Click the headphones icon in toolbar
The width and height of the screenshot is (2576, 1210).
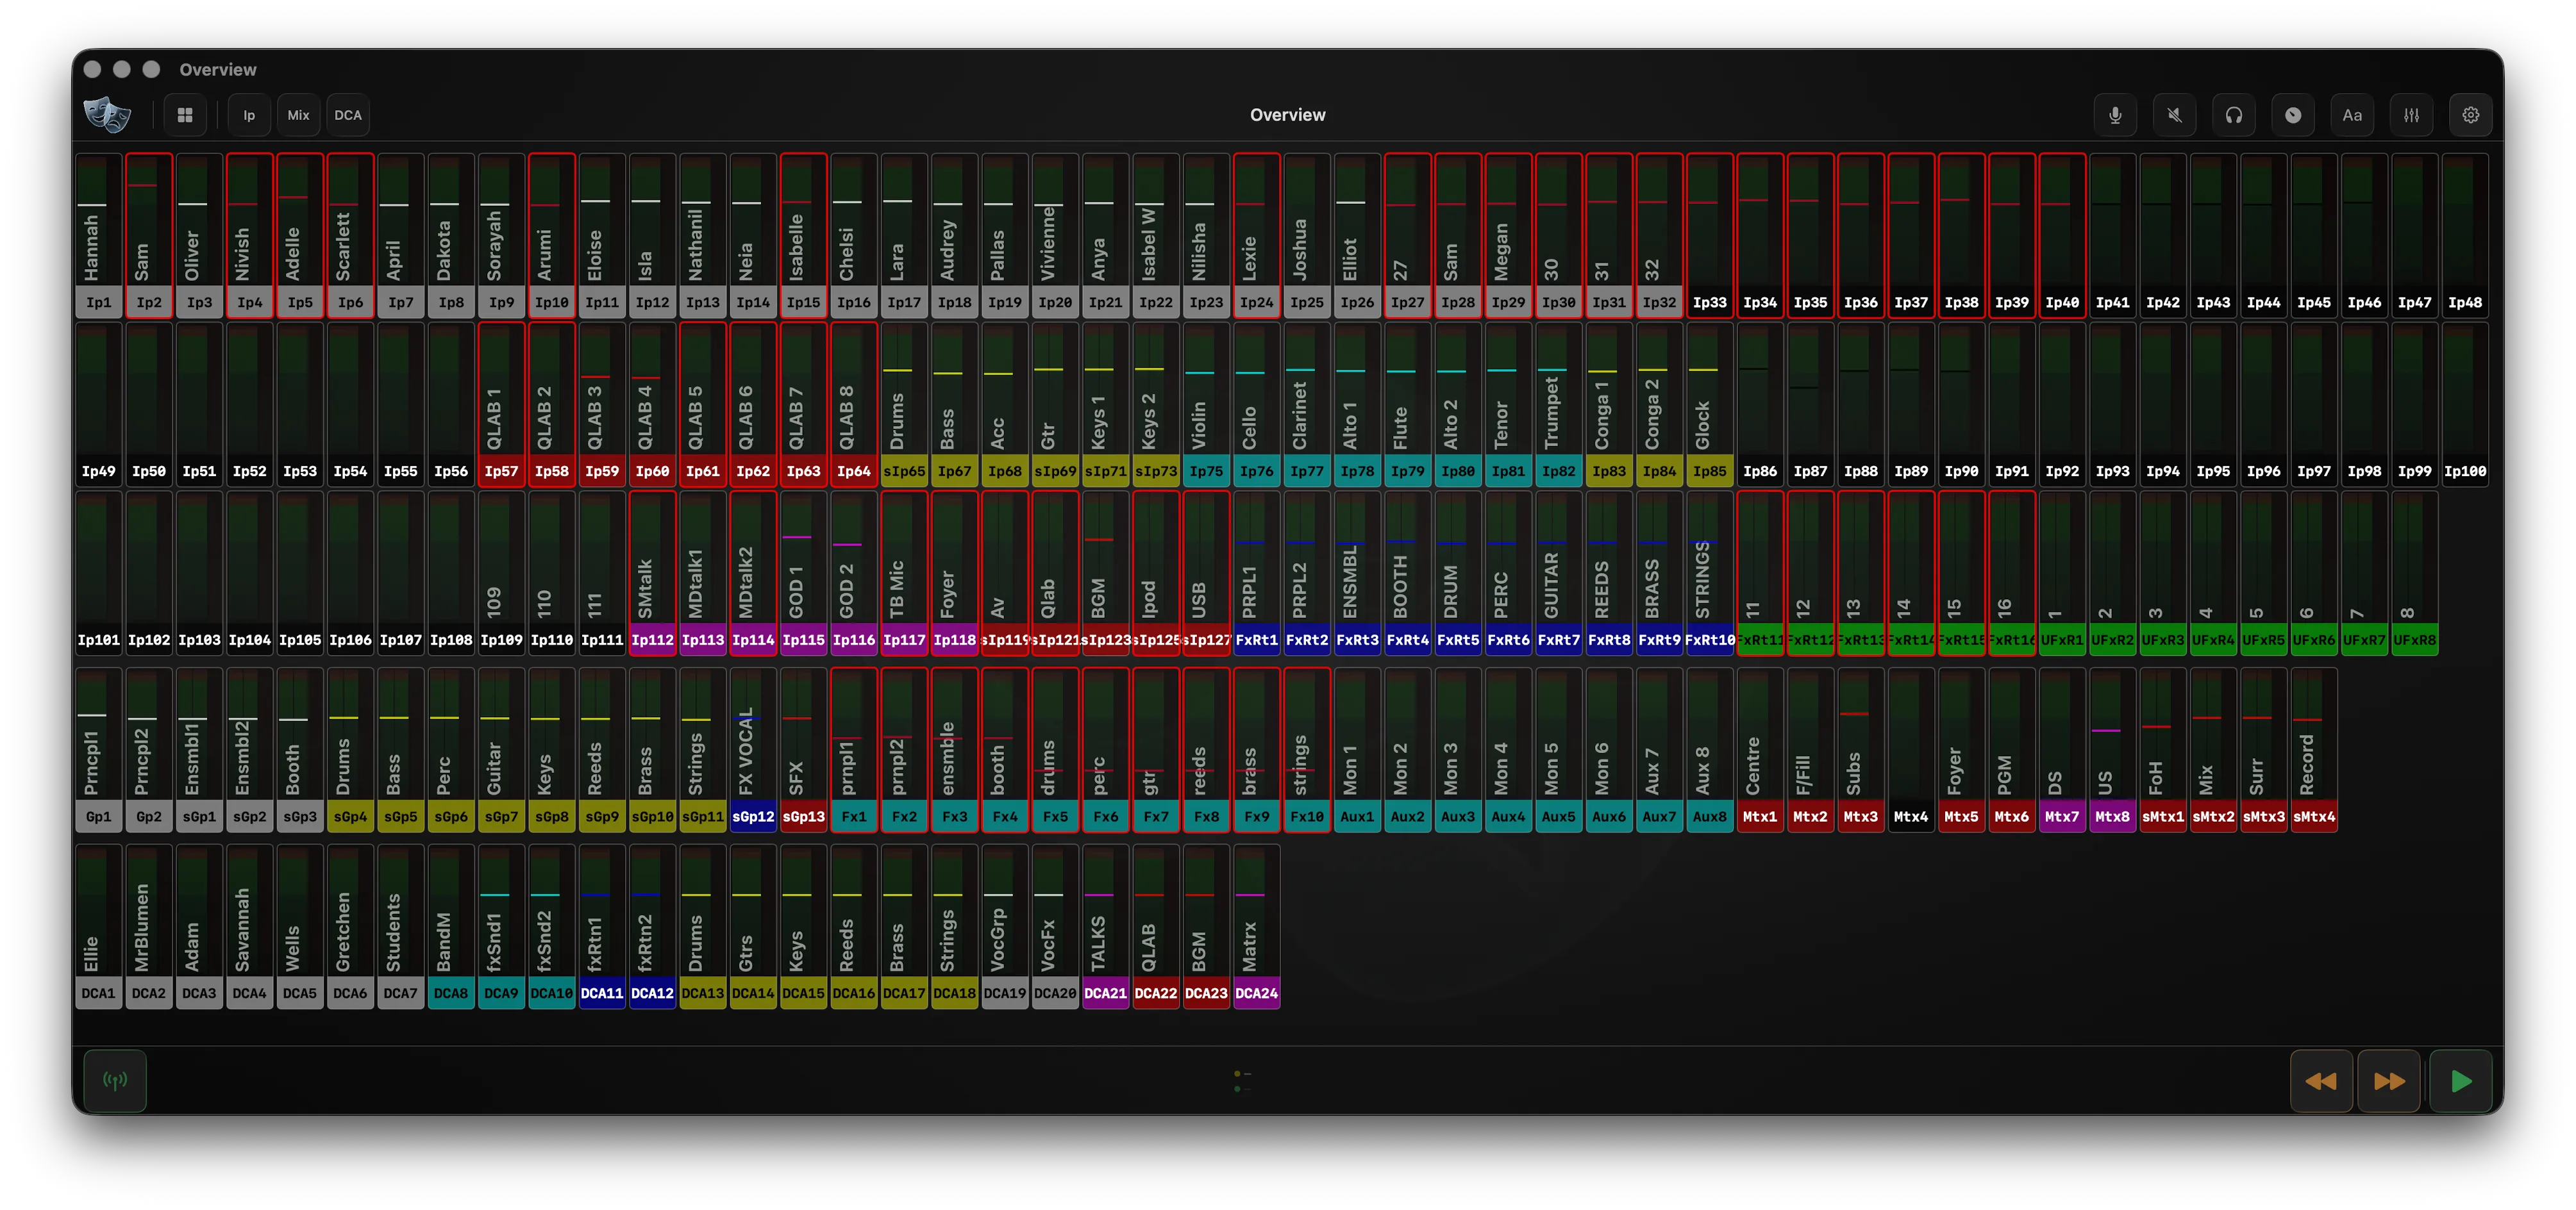click(x=2233, y=115)
